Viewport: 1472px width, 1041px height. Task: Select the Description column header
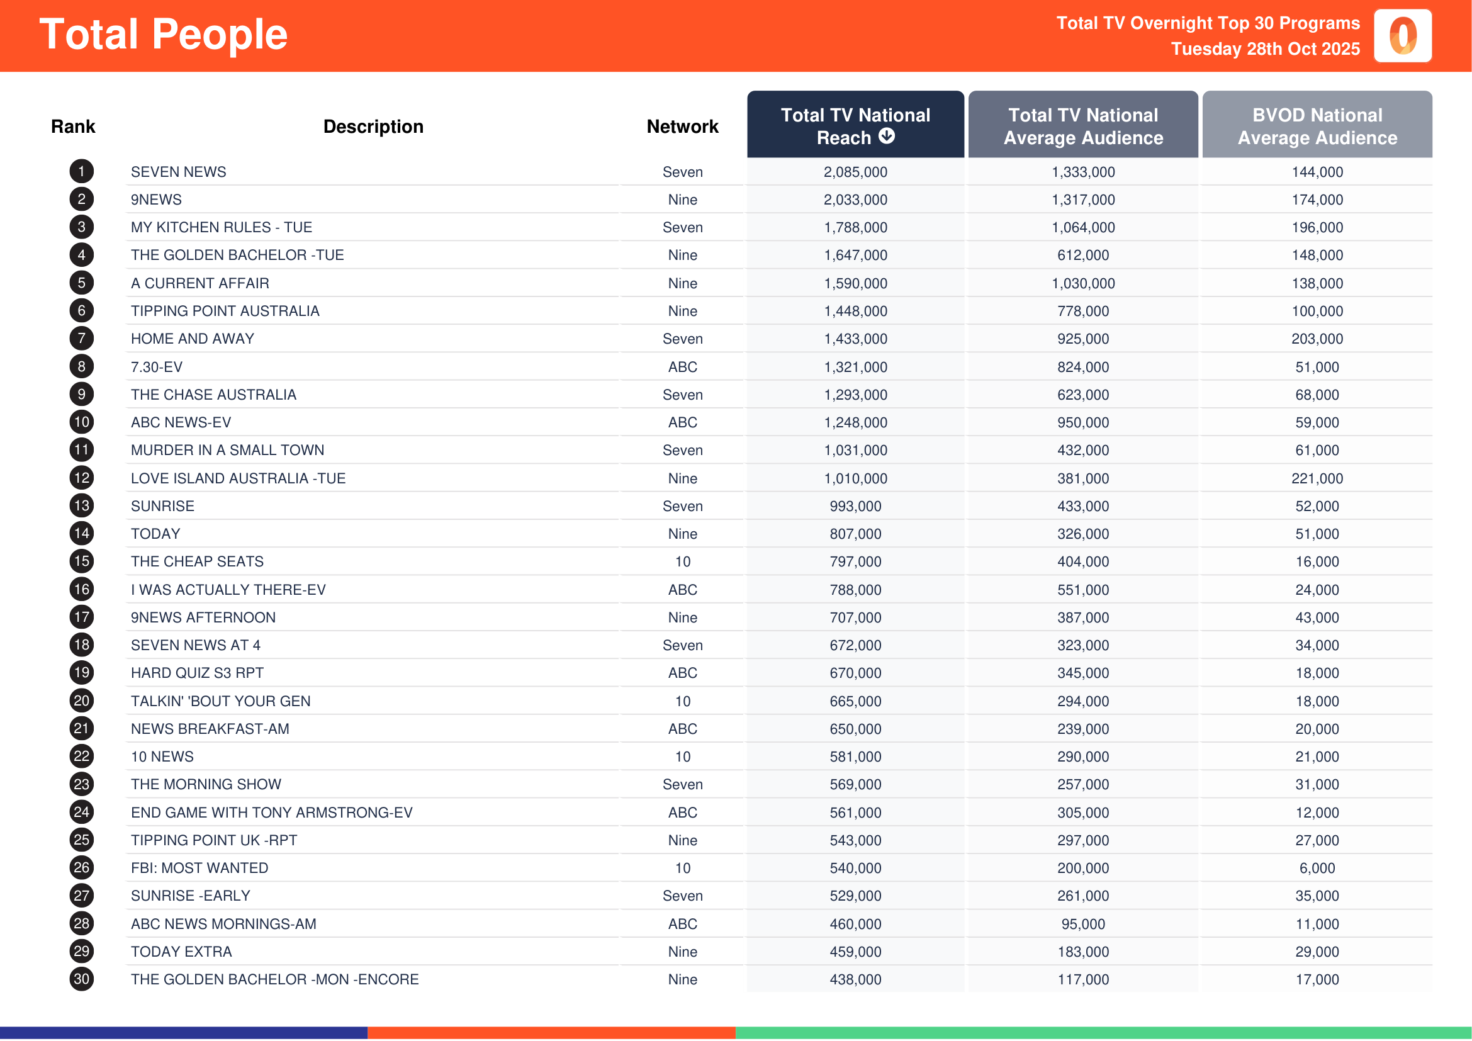pos(373,127)
